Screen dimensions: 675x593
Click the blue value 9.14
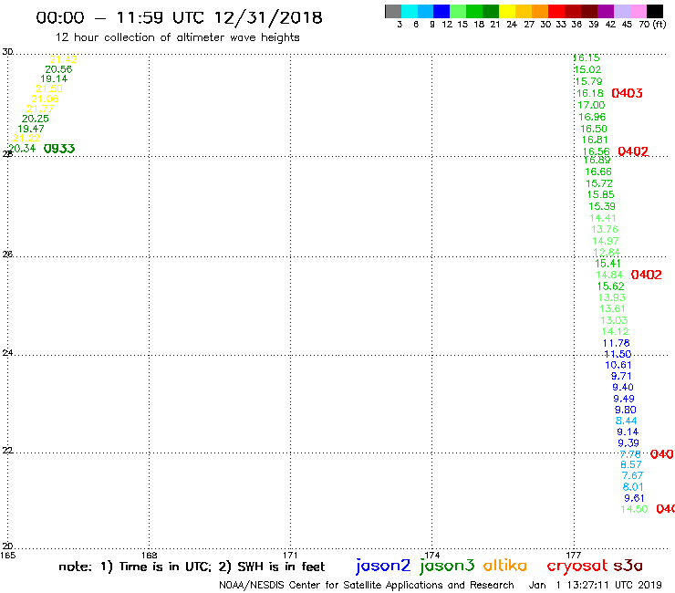628,432
